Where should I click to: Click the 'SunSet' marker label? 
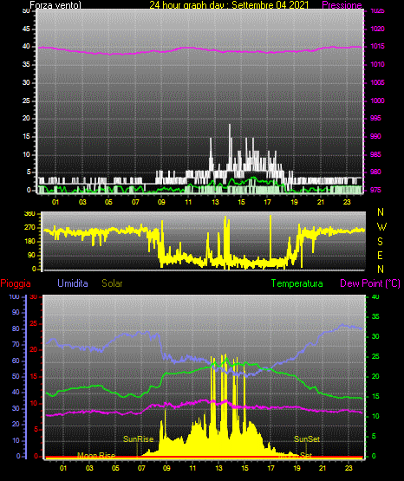click(x=307, y=439)
